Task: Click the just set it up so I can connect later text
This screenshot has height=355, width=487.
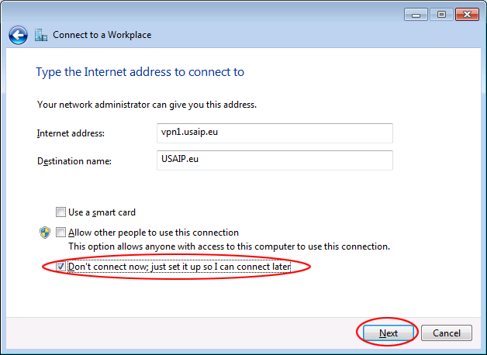Action: 221,267
